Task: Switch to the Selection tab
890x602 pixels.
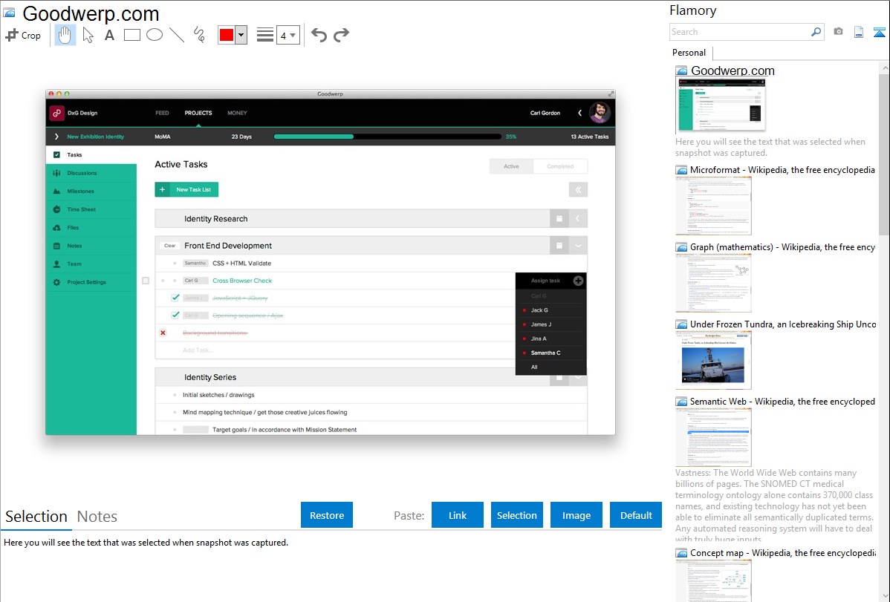Action: pos(36,517)
